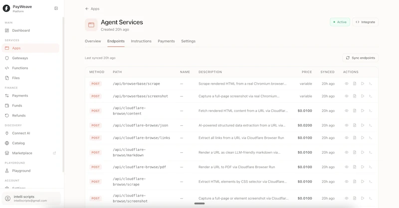Image resolution: width=399 pixels, height=208 pixels.
Task: Open docs icon for cloudflare-browse/links row
Action: click(355, 138)
